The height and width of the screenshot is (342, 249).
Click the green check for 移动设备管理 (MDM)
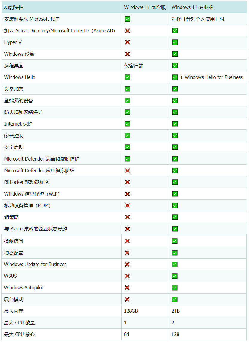[175, 205]
